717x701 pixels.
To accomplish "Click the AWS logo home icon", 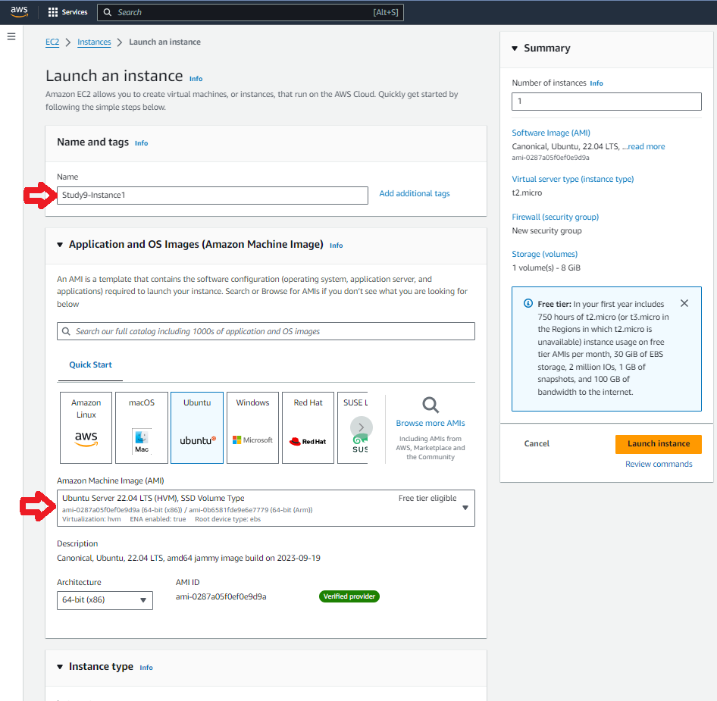I will click(19, 12).
